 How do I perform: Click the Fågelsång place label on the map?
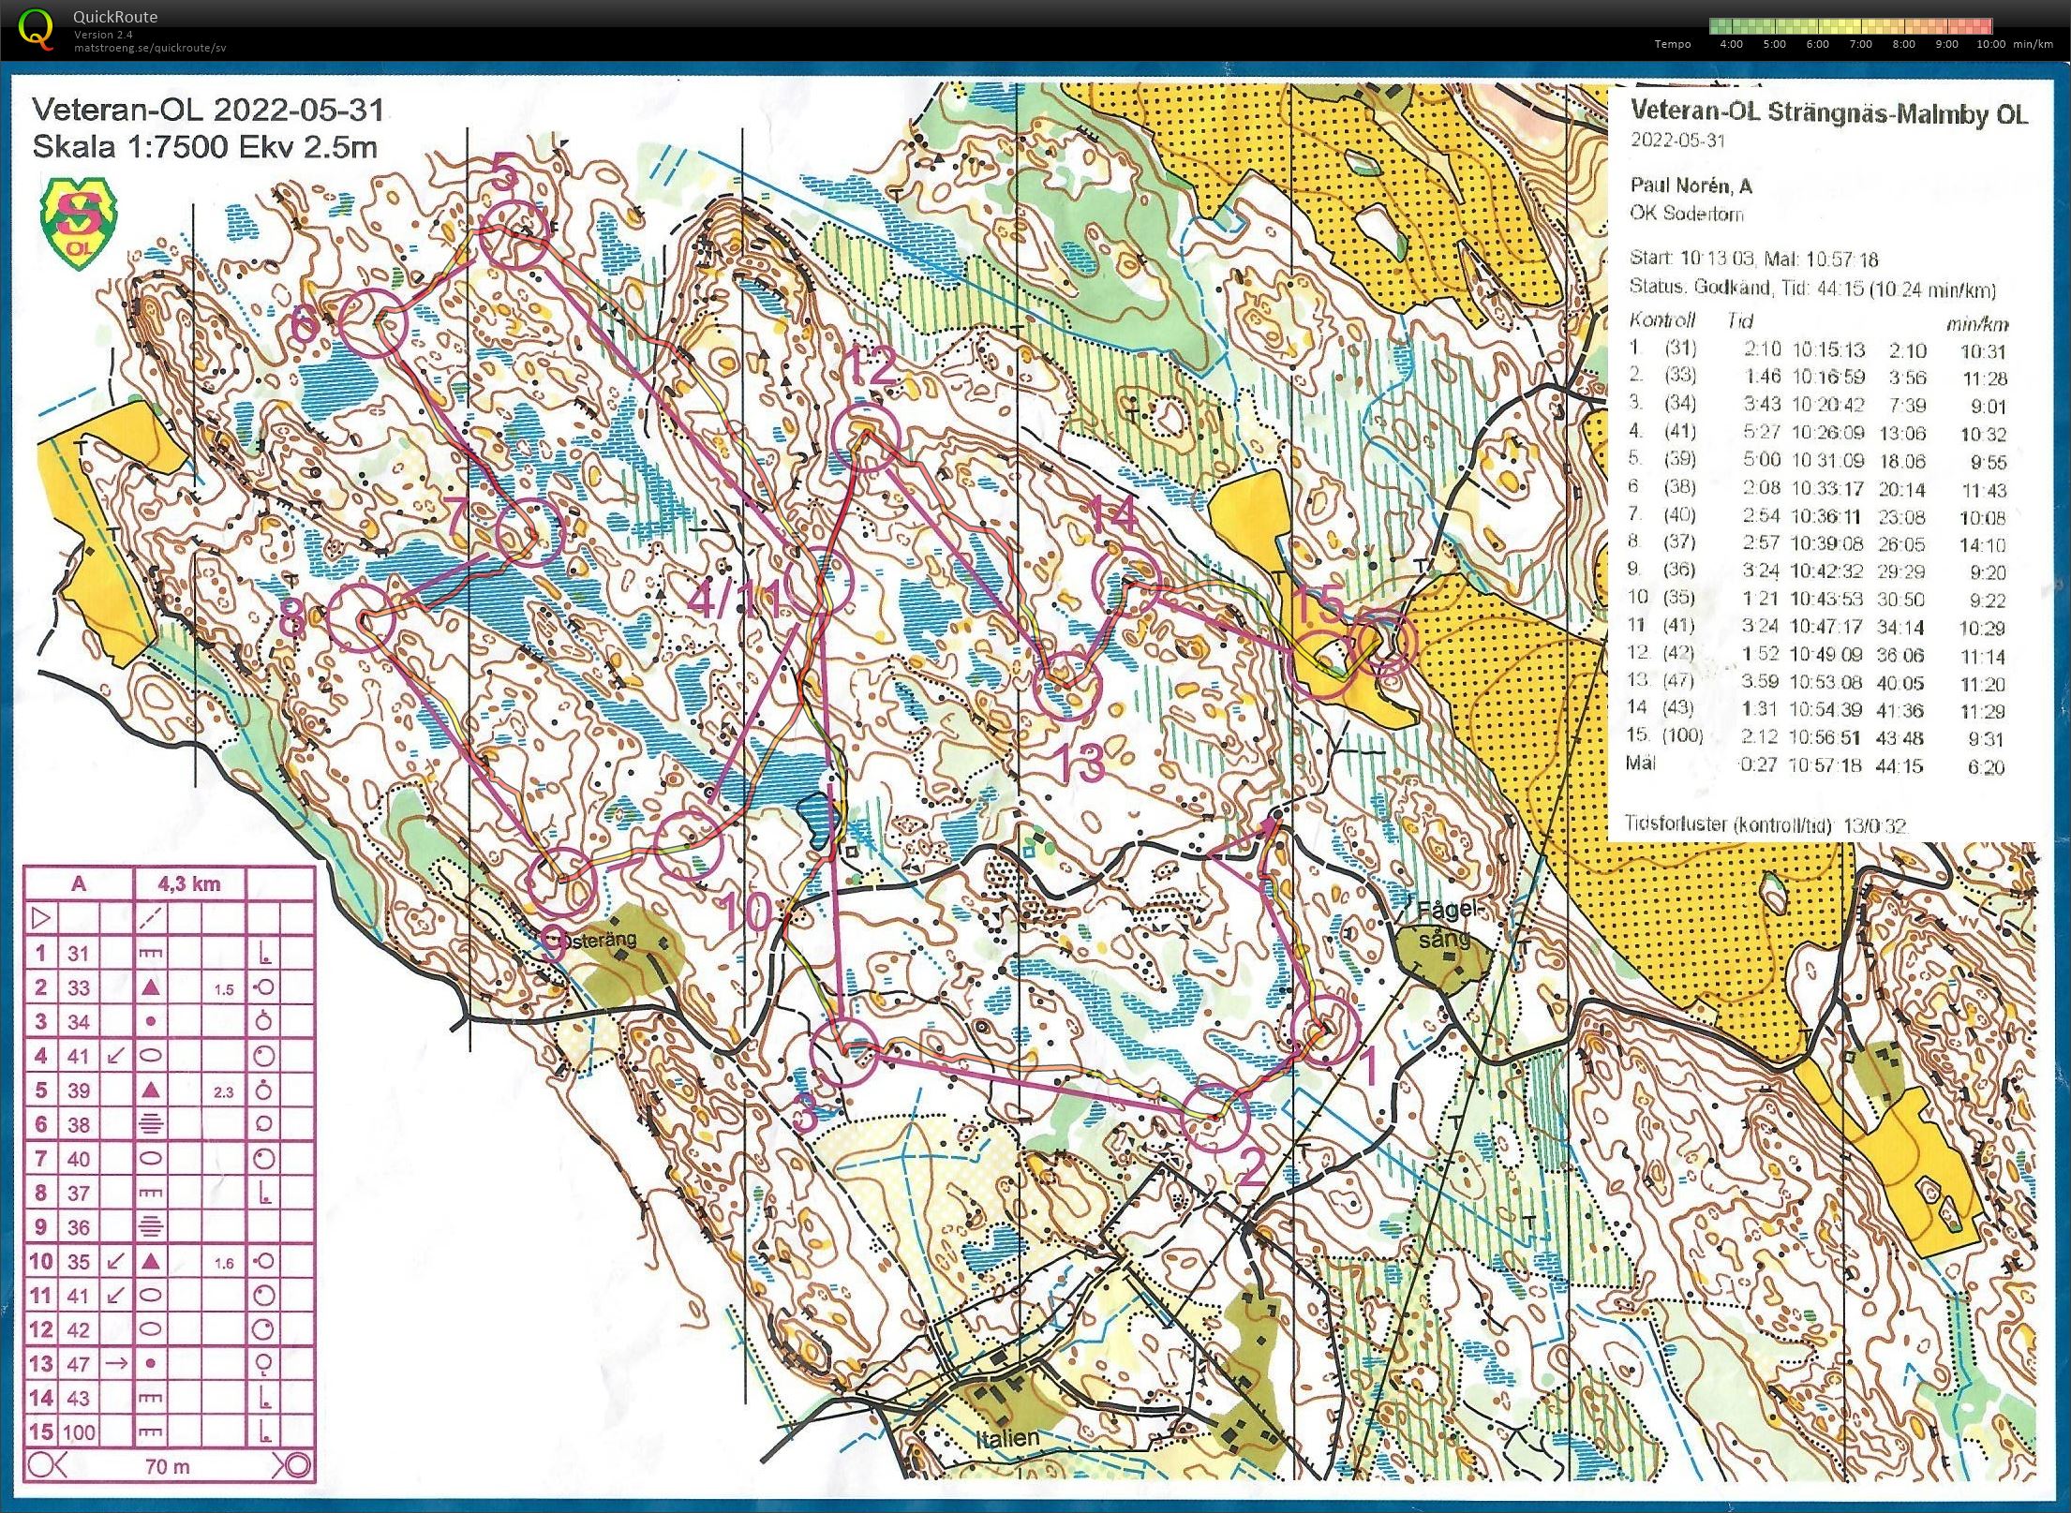(1441, 924)
